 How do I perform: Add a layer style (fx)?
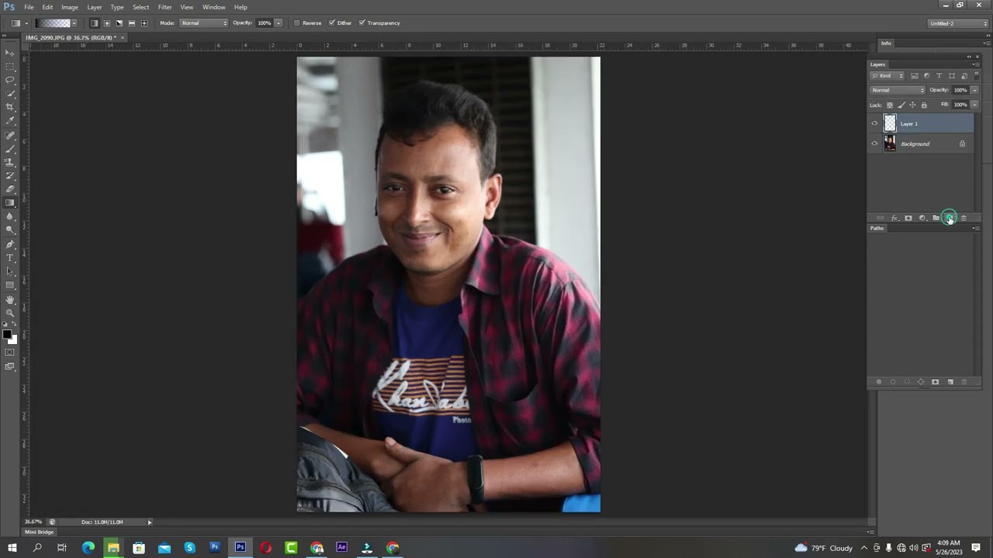tap(894, 218)
